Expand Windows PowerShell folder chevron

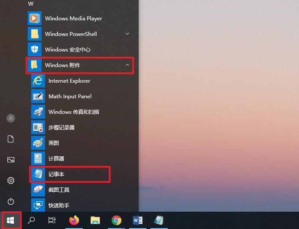click(127, 34)
